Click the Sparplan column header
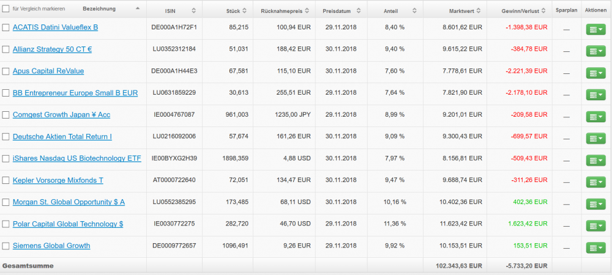The height and width of the screenshot is (275, 612). click(x=566, y=10)
